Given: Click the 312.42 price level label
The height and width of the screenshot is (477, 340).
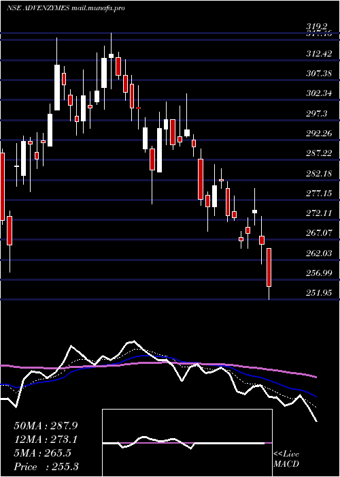Looking at the screenshot, I should [x=319, y=54].
